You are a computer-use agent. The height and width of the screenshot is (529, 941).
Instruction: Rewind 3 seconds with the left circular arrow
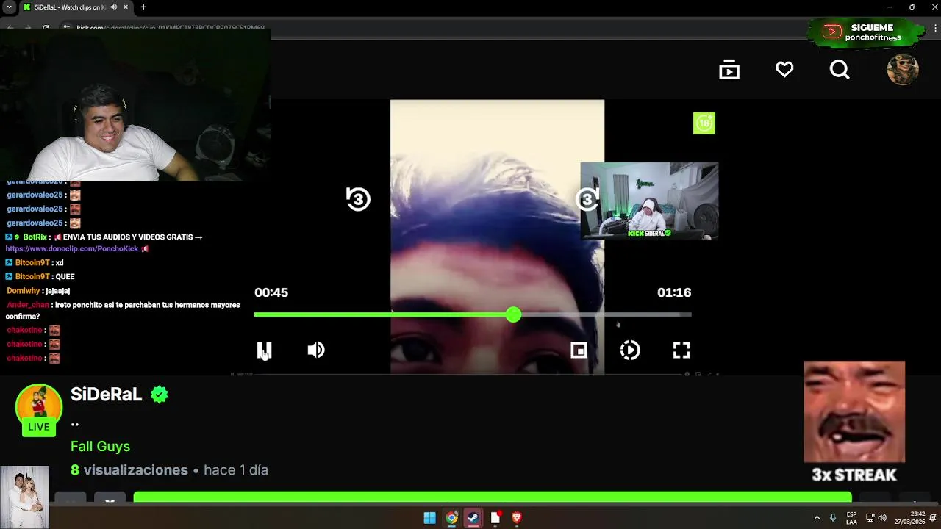pos(358,198)
